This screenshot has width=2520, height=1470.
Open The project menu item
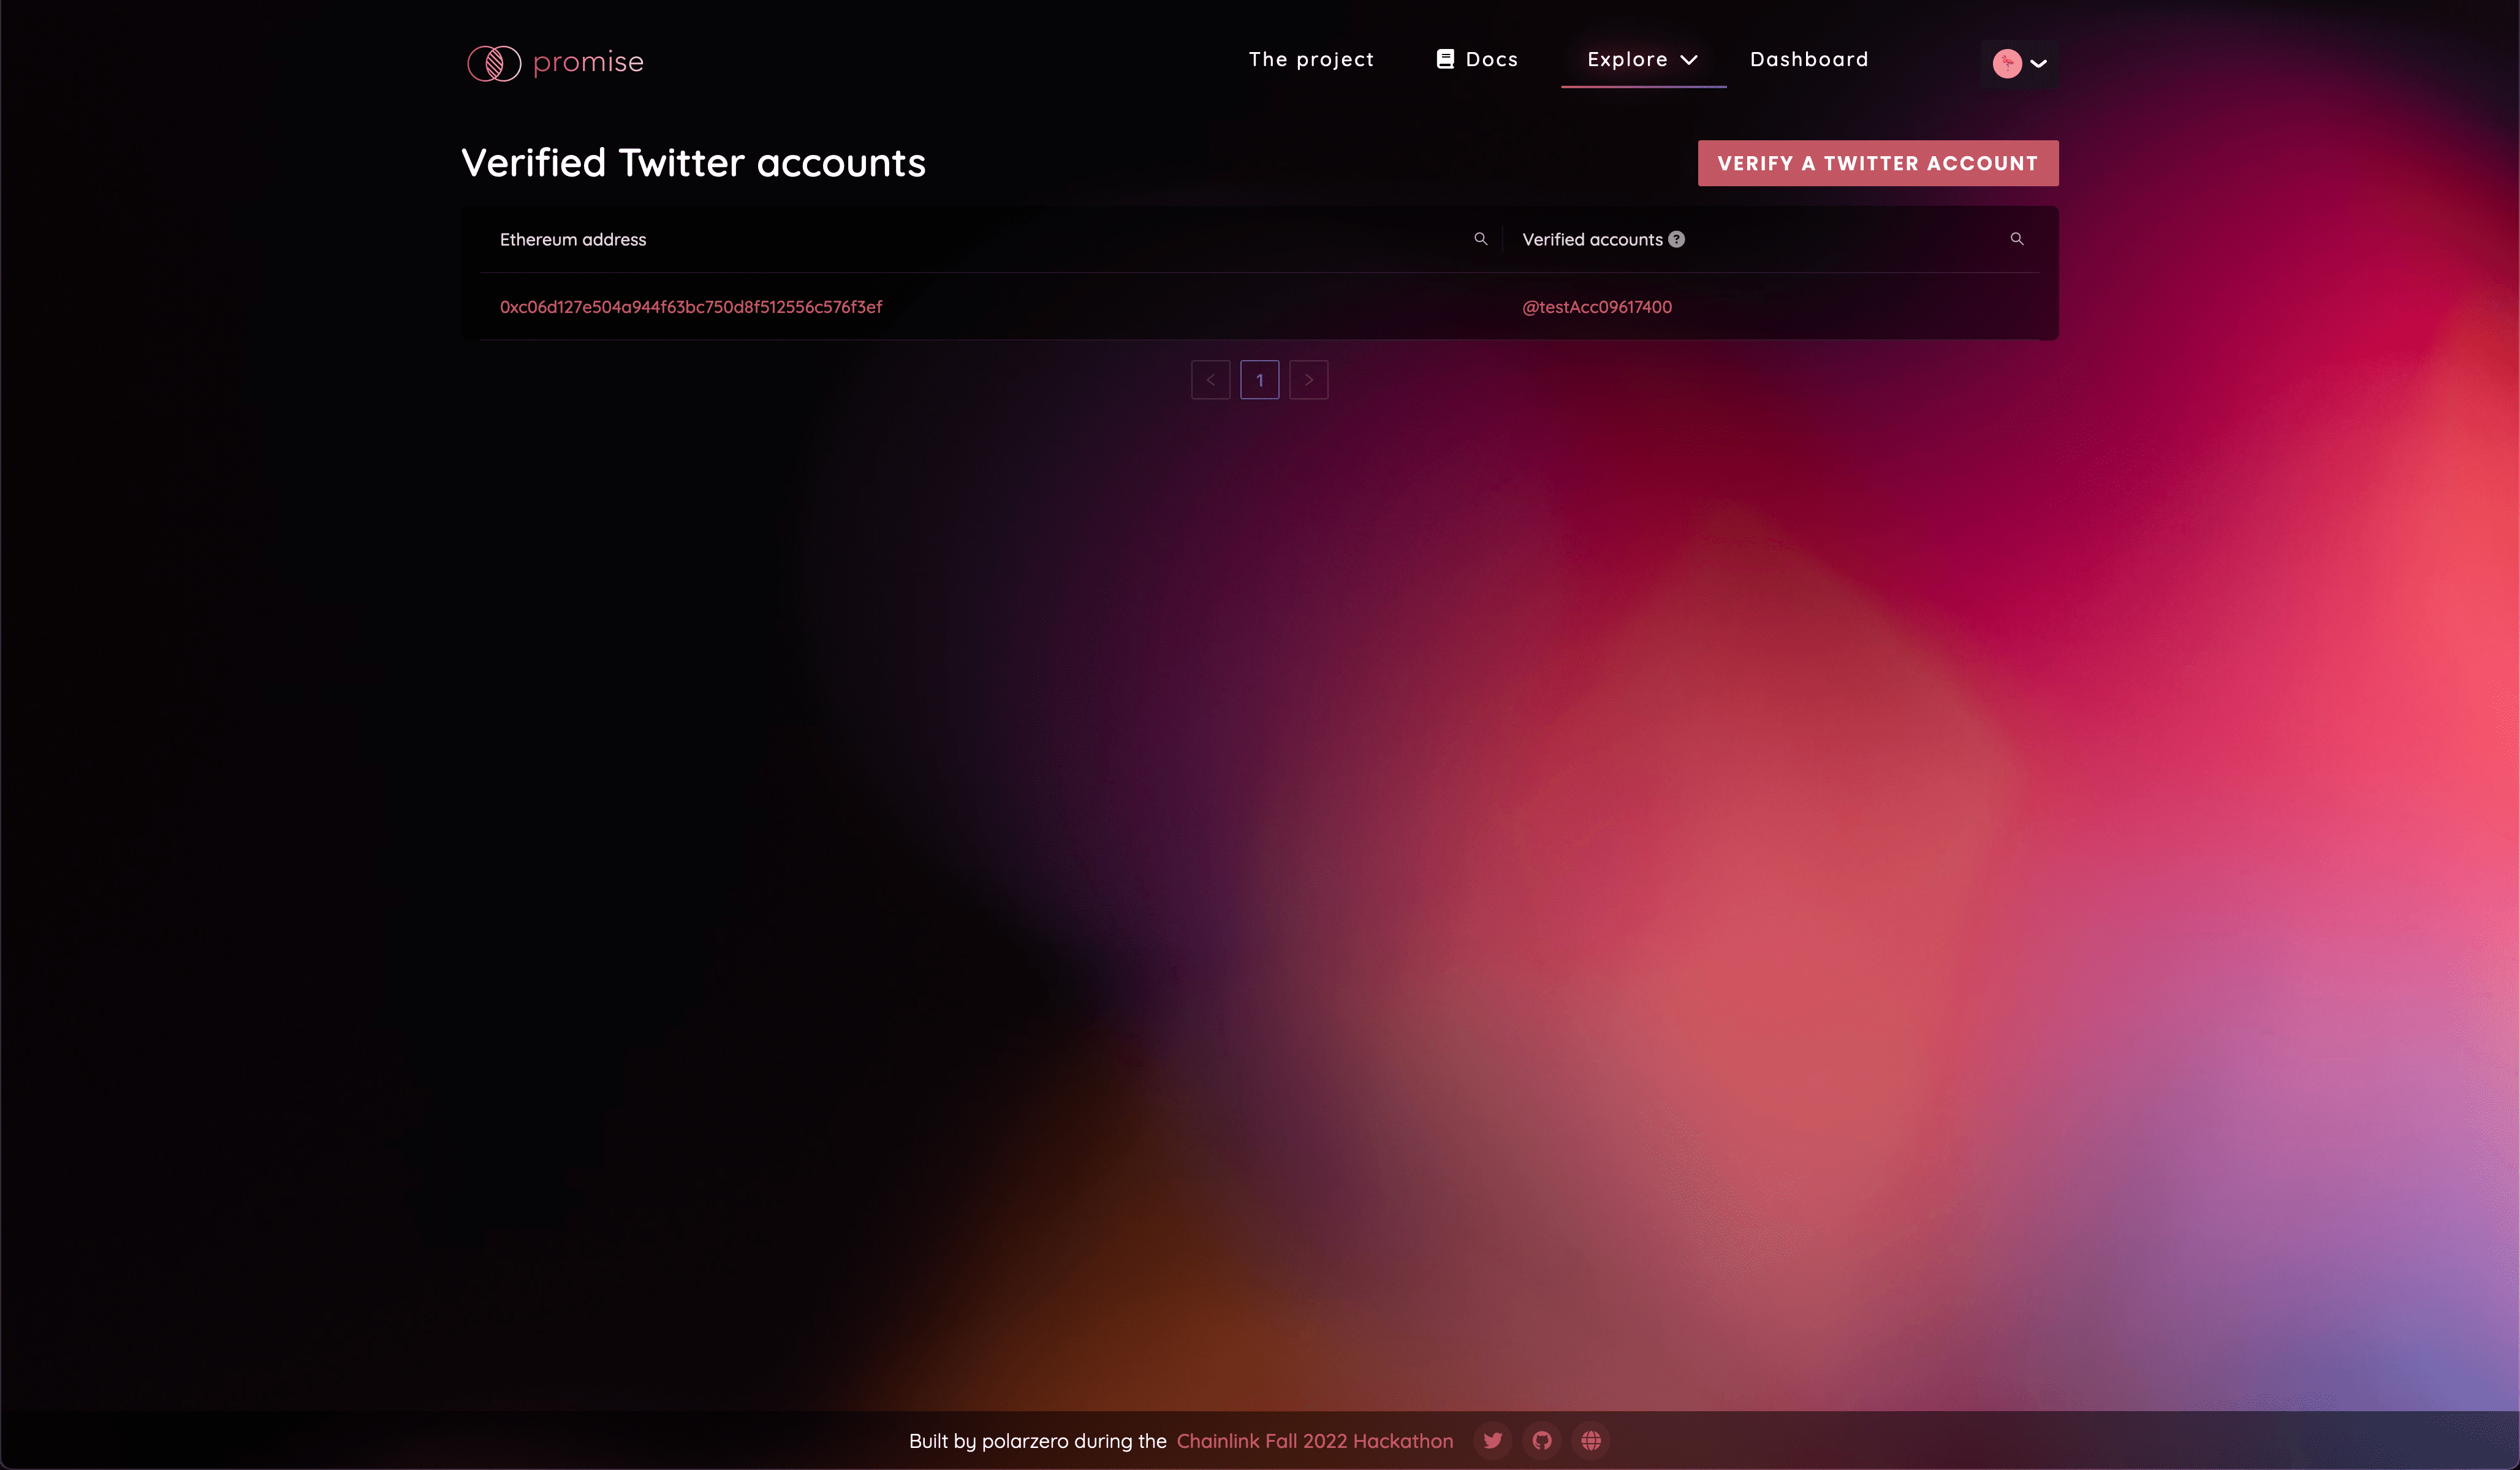pyautogui.click(x=1311, y=60)
